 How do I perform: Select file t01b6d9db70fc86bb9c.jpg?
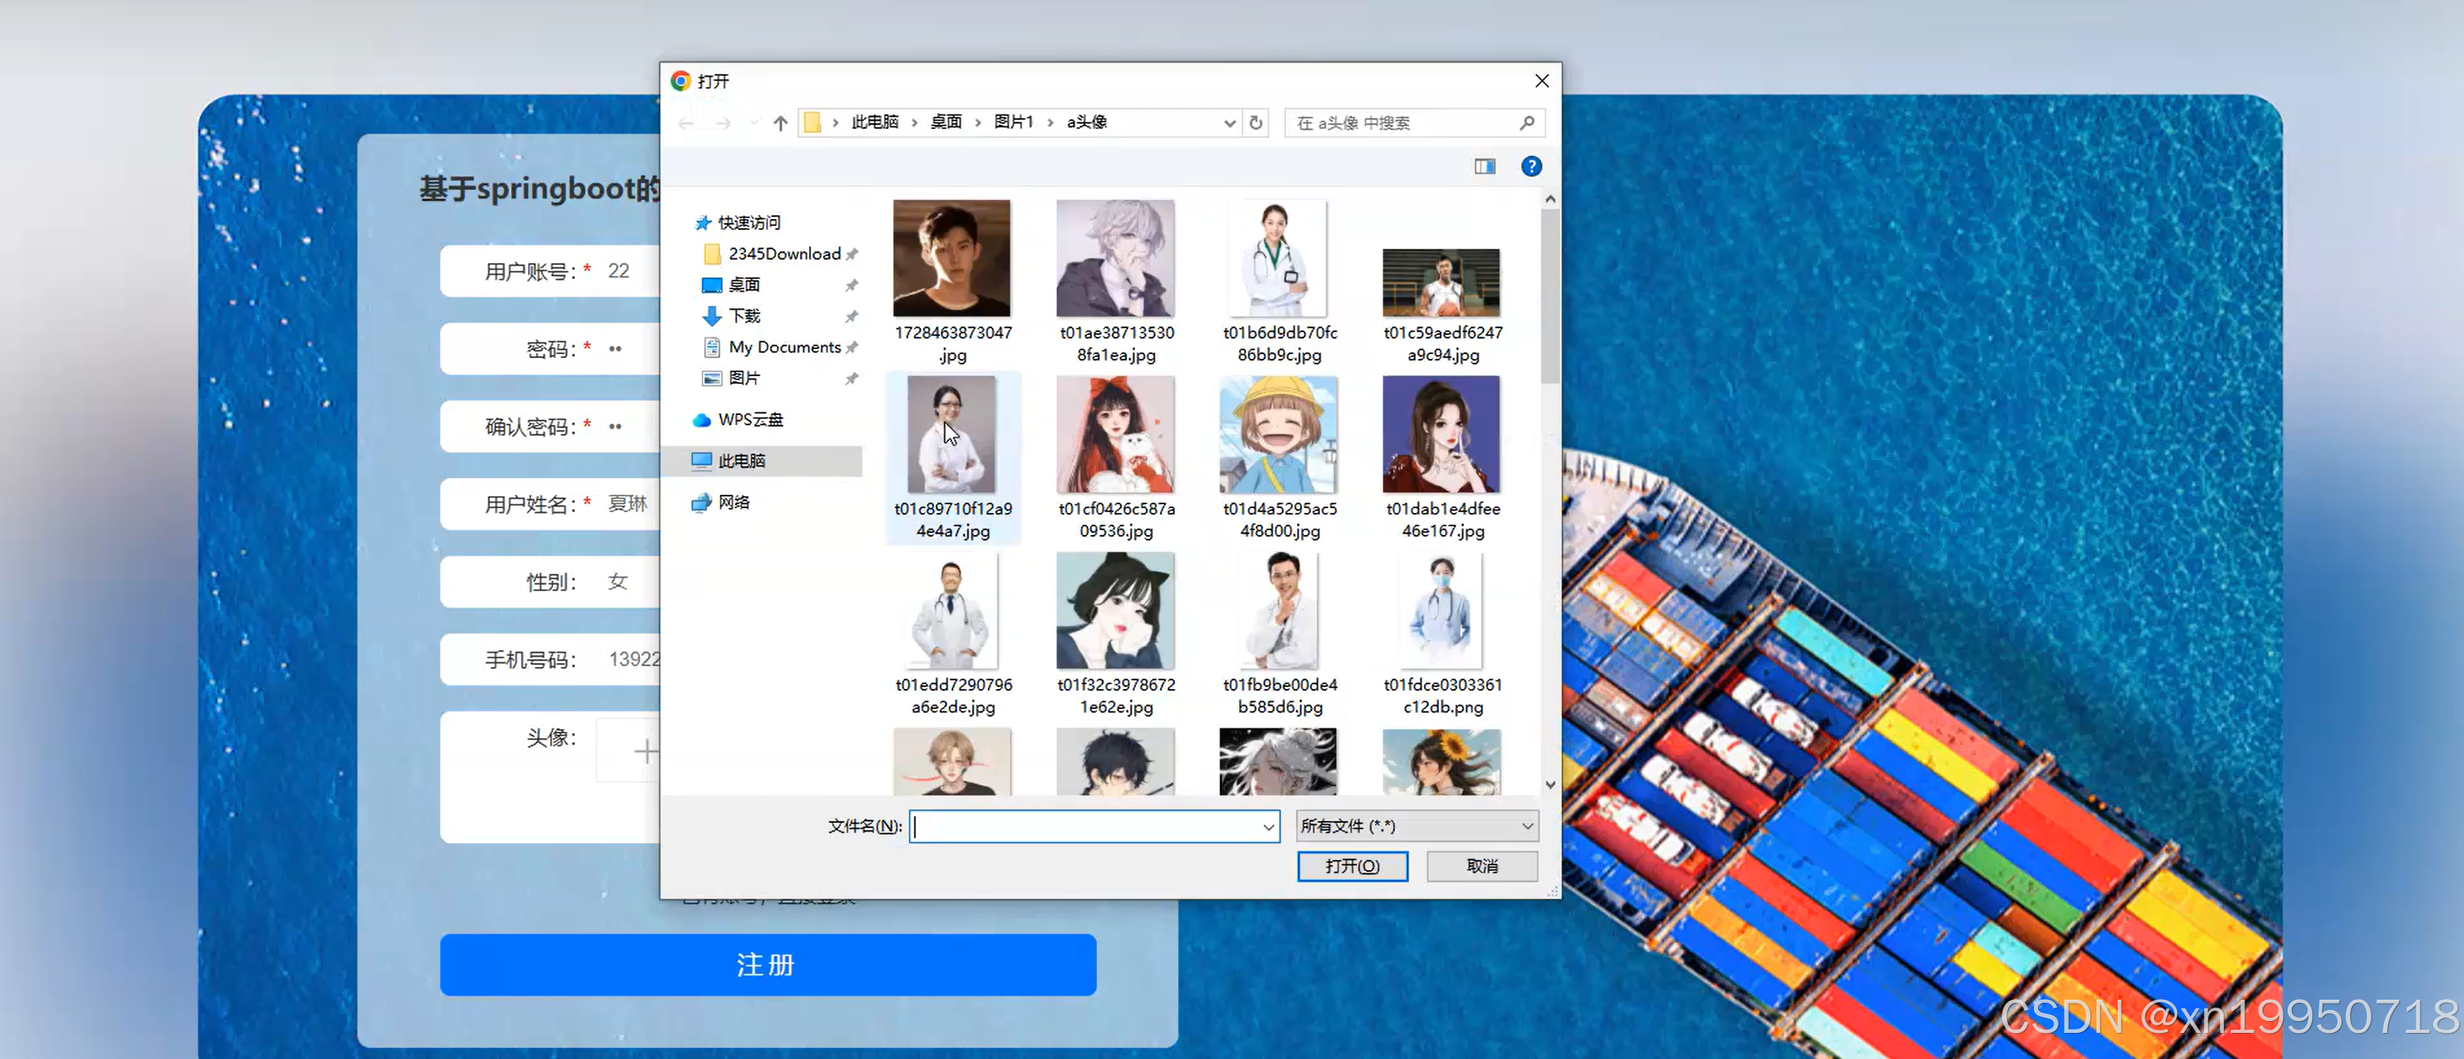1279,282
